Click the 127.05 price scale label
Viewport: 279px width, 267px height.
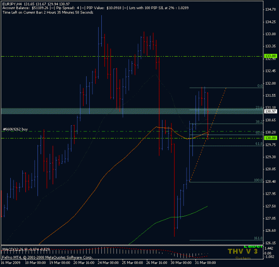[271, 218]
